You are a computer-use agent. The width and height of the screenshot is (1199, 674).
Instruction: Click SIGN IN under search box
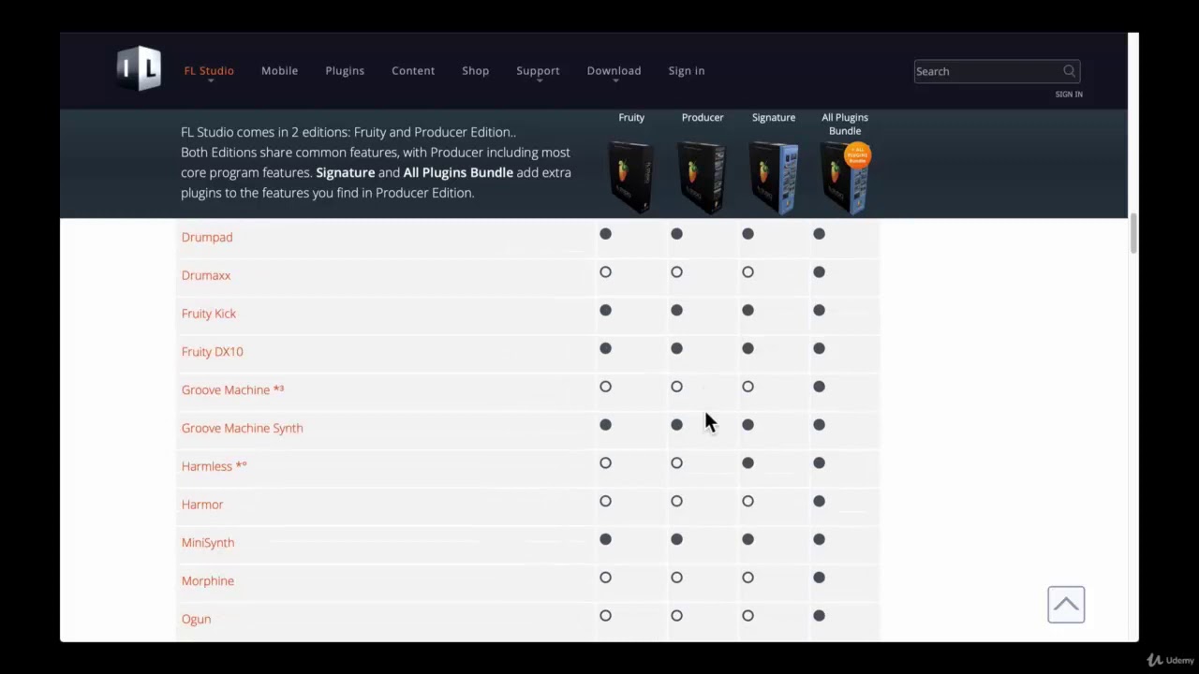[x=1069, y=94]
